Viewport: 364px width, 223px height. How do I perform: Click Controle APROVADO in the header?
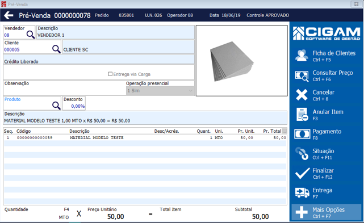[x=267, y=15]
